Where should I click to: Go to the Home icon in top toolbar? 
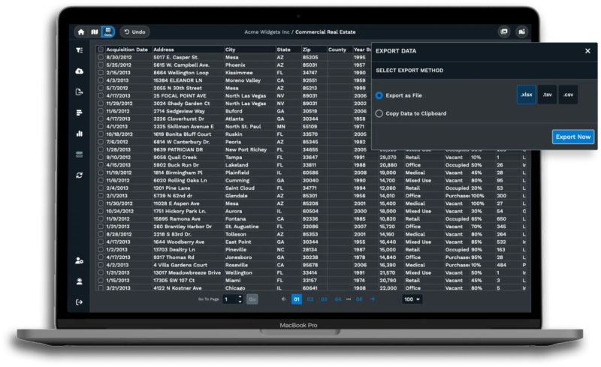pyautogui.click(x=82, y=32)
